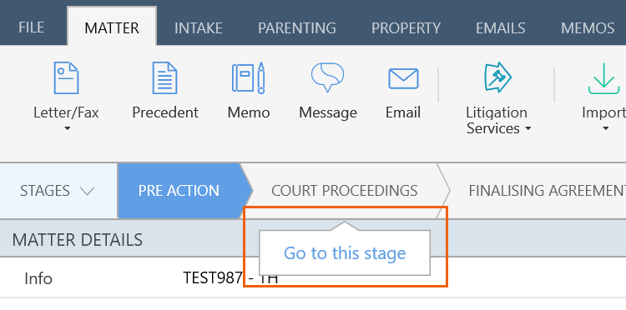
Task: Select the PRE ACTION stage
Action: (179, 191)
